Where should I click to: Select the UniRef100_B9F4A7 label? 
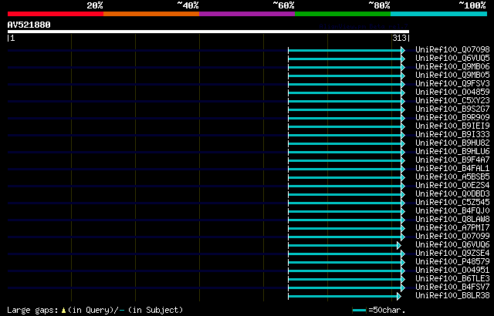pyautogui.click(x=452, y=160)
